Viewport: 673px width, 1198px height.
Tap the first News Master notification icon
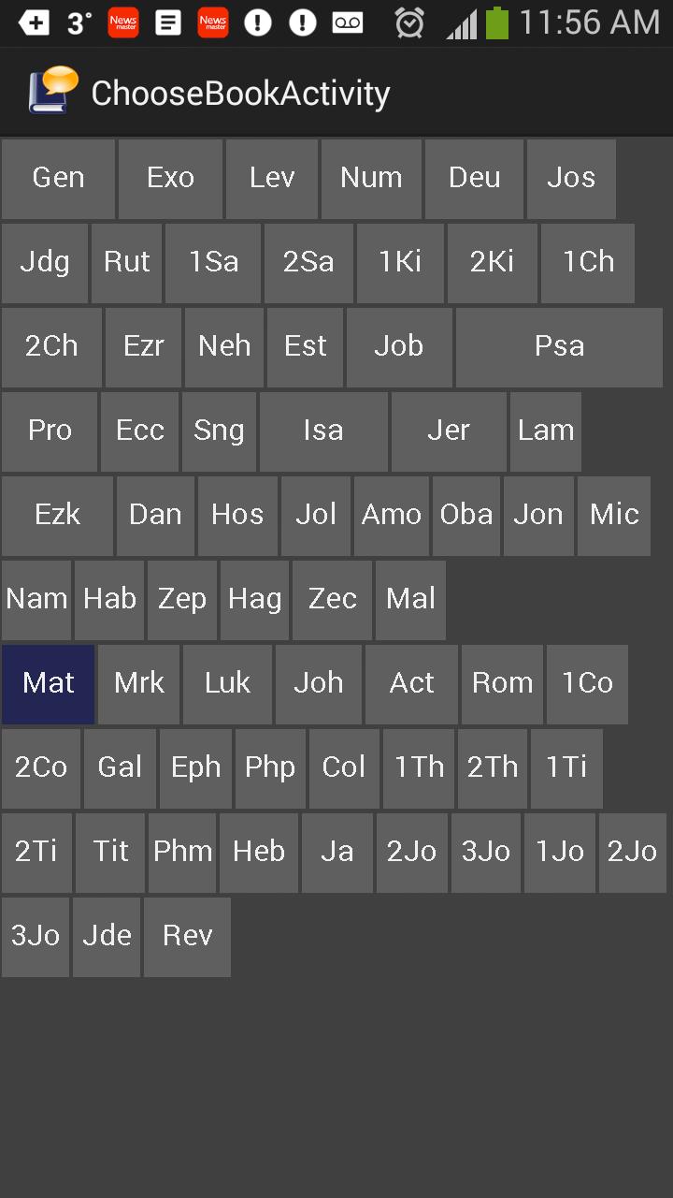123,22
